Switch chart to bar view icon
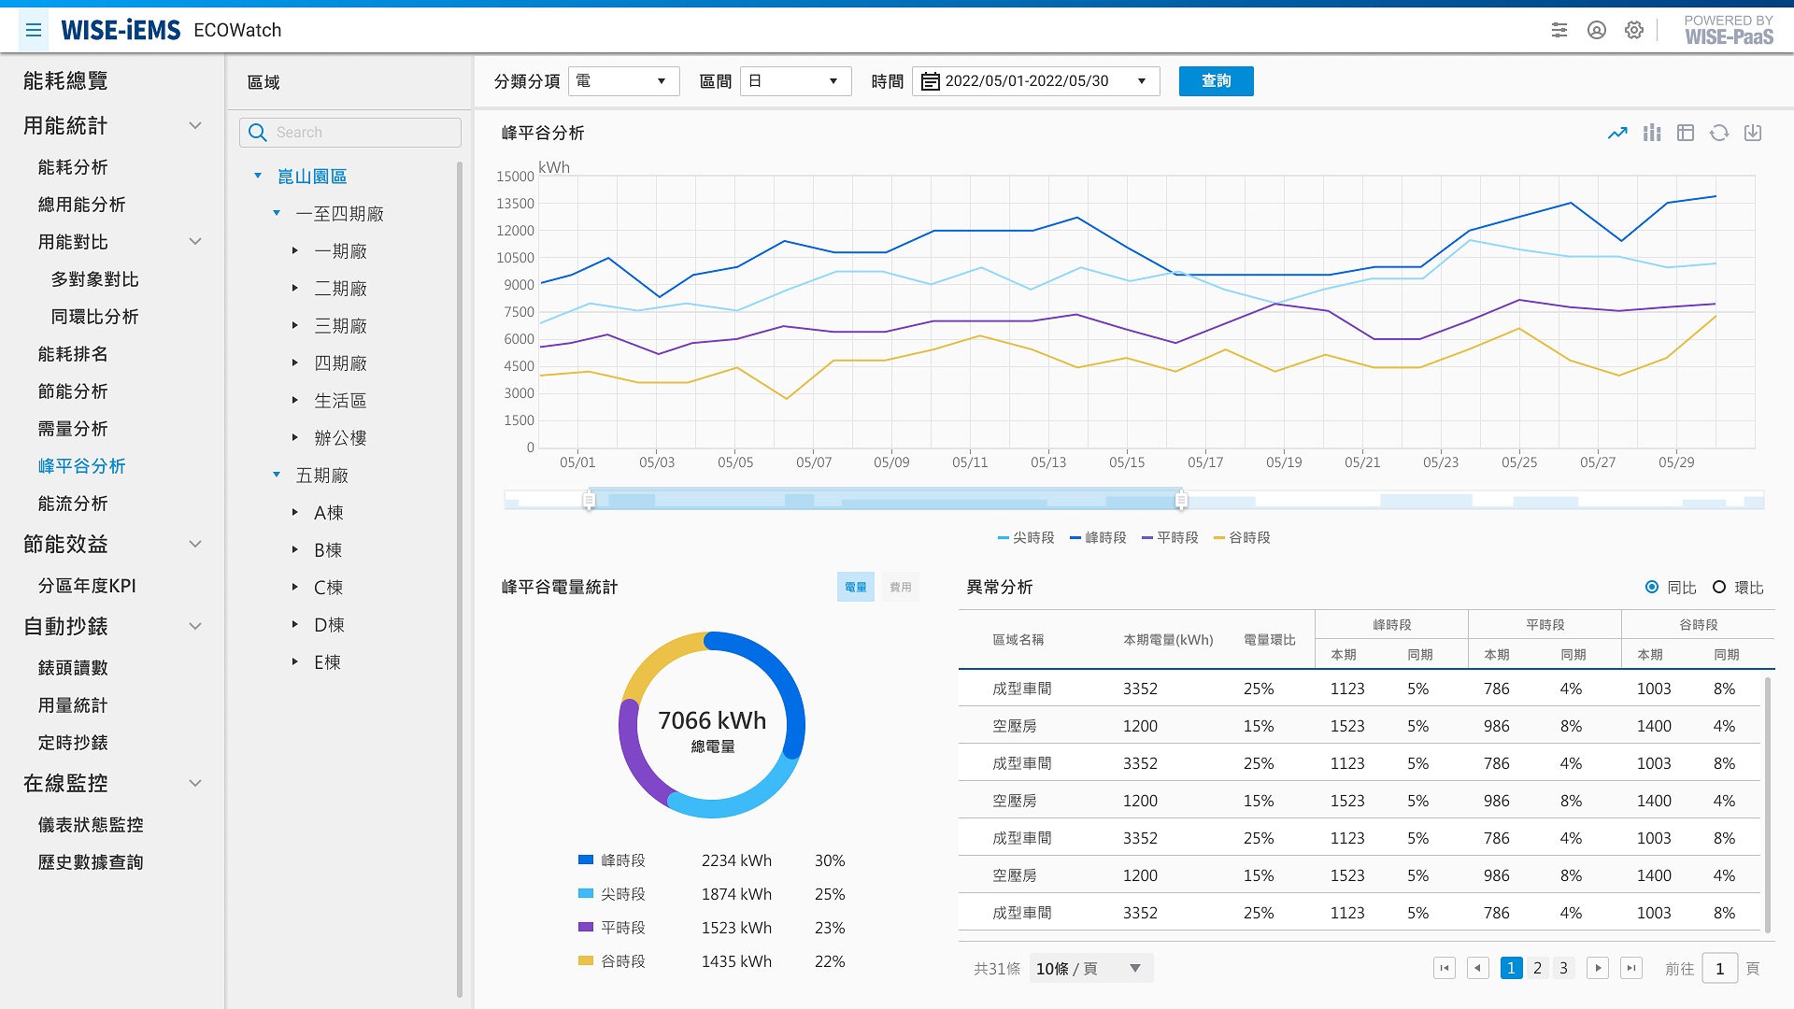Image resolution: width=1794 pixels, height=1009 pixels. tap(1652, 133)
